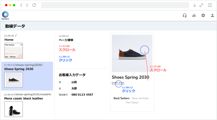
Task: Click the SHOP NOW link in preview
Action: (118, 83)
